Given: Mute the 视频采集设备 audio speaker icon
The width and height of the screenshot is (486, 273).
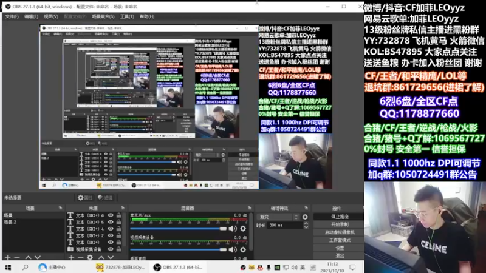Looking at the screenshot, I should 233,249.
